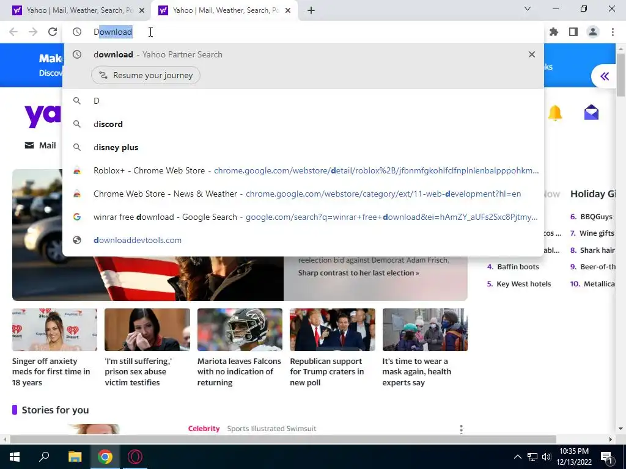The height and width of the screenshot is (469, 626).
Task: Open a new tab with plus button
Action: point(311,10)
